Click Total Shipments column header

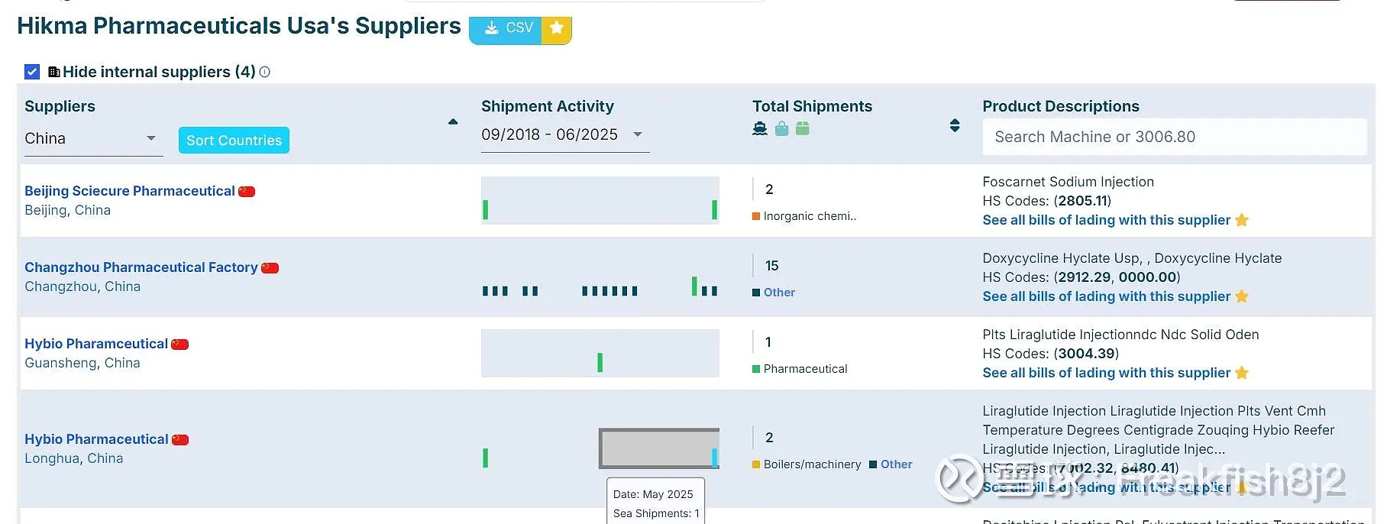pyautogui.click(x=812, y=106)
